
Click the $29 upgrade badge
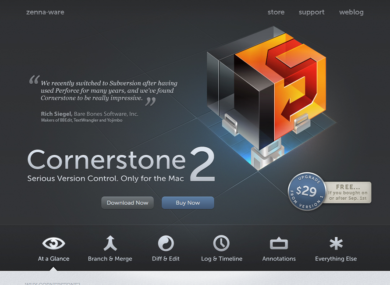point(307,192)
